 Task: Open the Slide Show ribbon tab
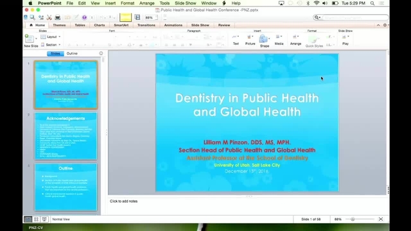[x=200, y=25]
